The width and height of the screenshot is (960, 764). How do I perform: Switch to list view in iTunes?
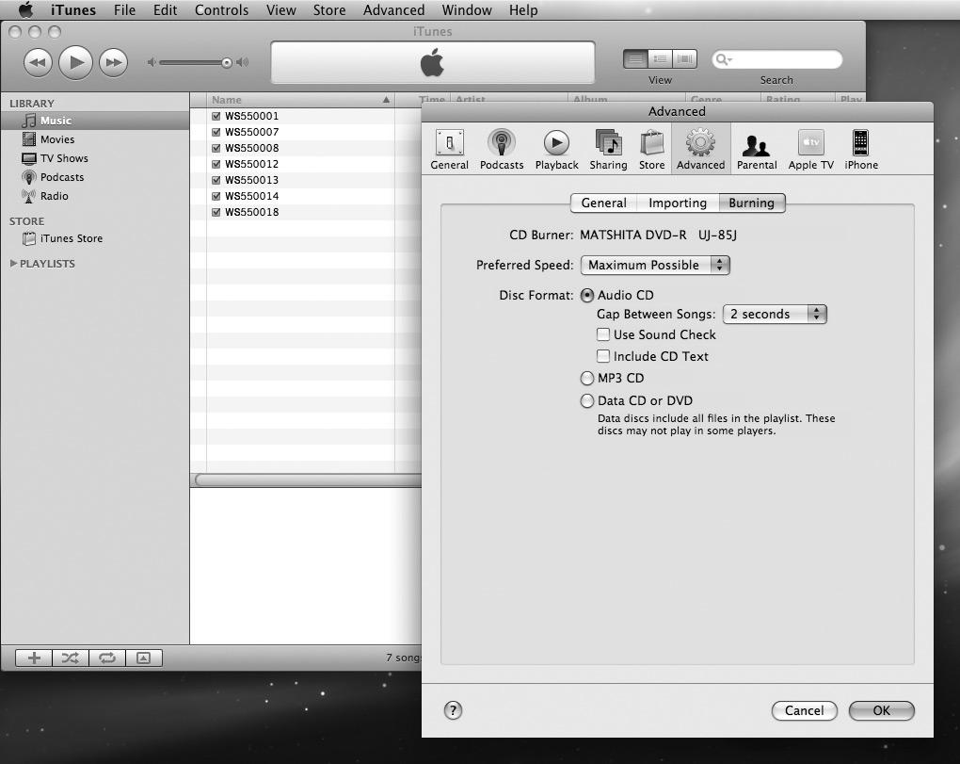(635, 59)
